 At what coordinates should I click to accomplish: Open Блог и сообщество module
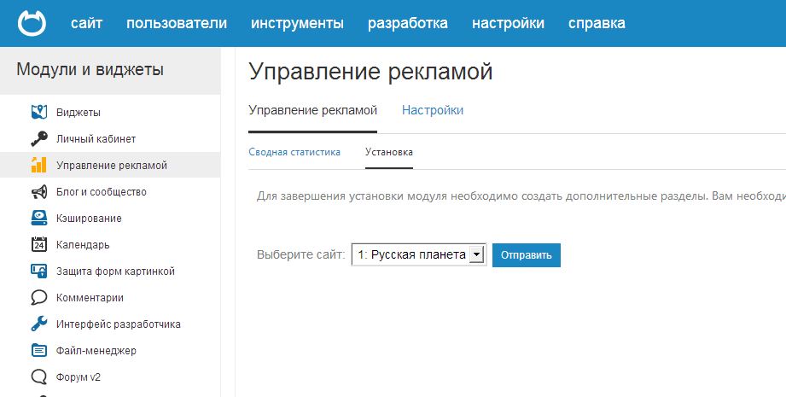point(102,191)
